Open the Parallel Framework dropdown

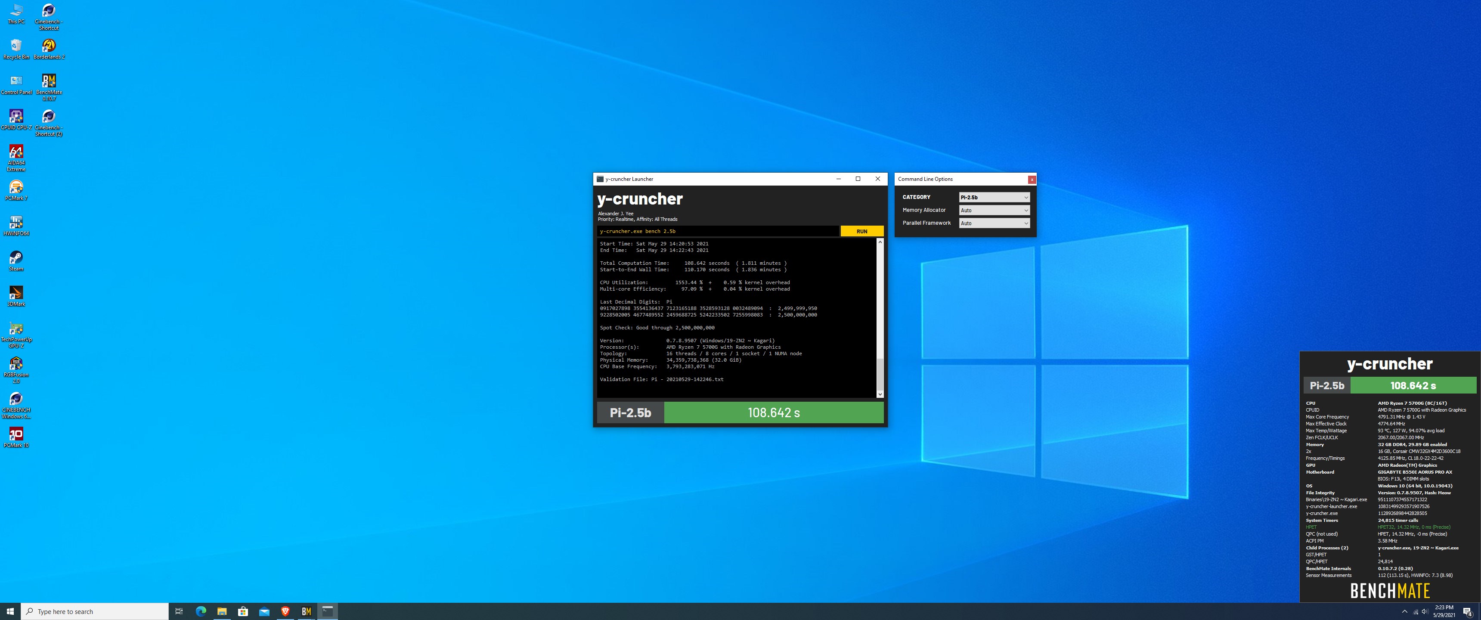(x=994, y=223)
